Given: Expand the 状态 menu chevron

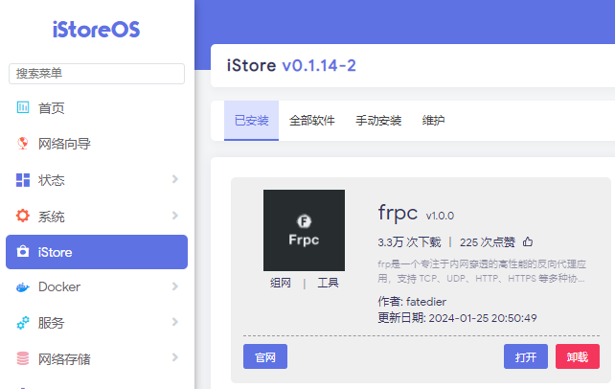Looking at the screenshot, I should click(175, 179).
